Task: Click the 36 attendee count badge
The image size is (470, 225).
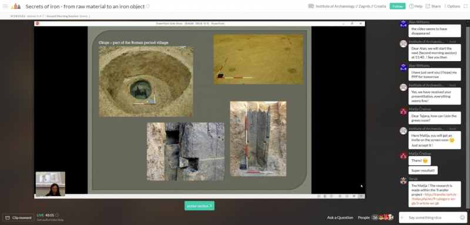Action: tap(375, 217)
